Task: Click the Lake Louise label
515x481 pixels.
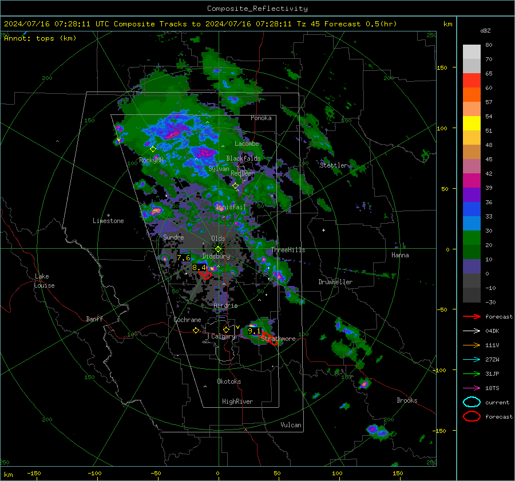Action: tap(44, 281)
